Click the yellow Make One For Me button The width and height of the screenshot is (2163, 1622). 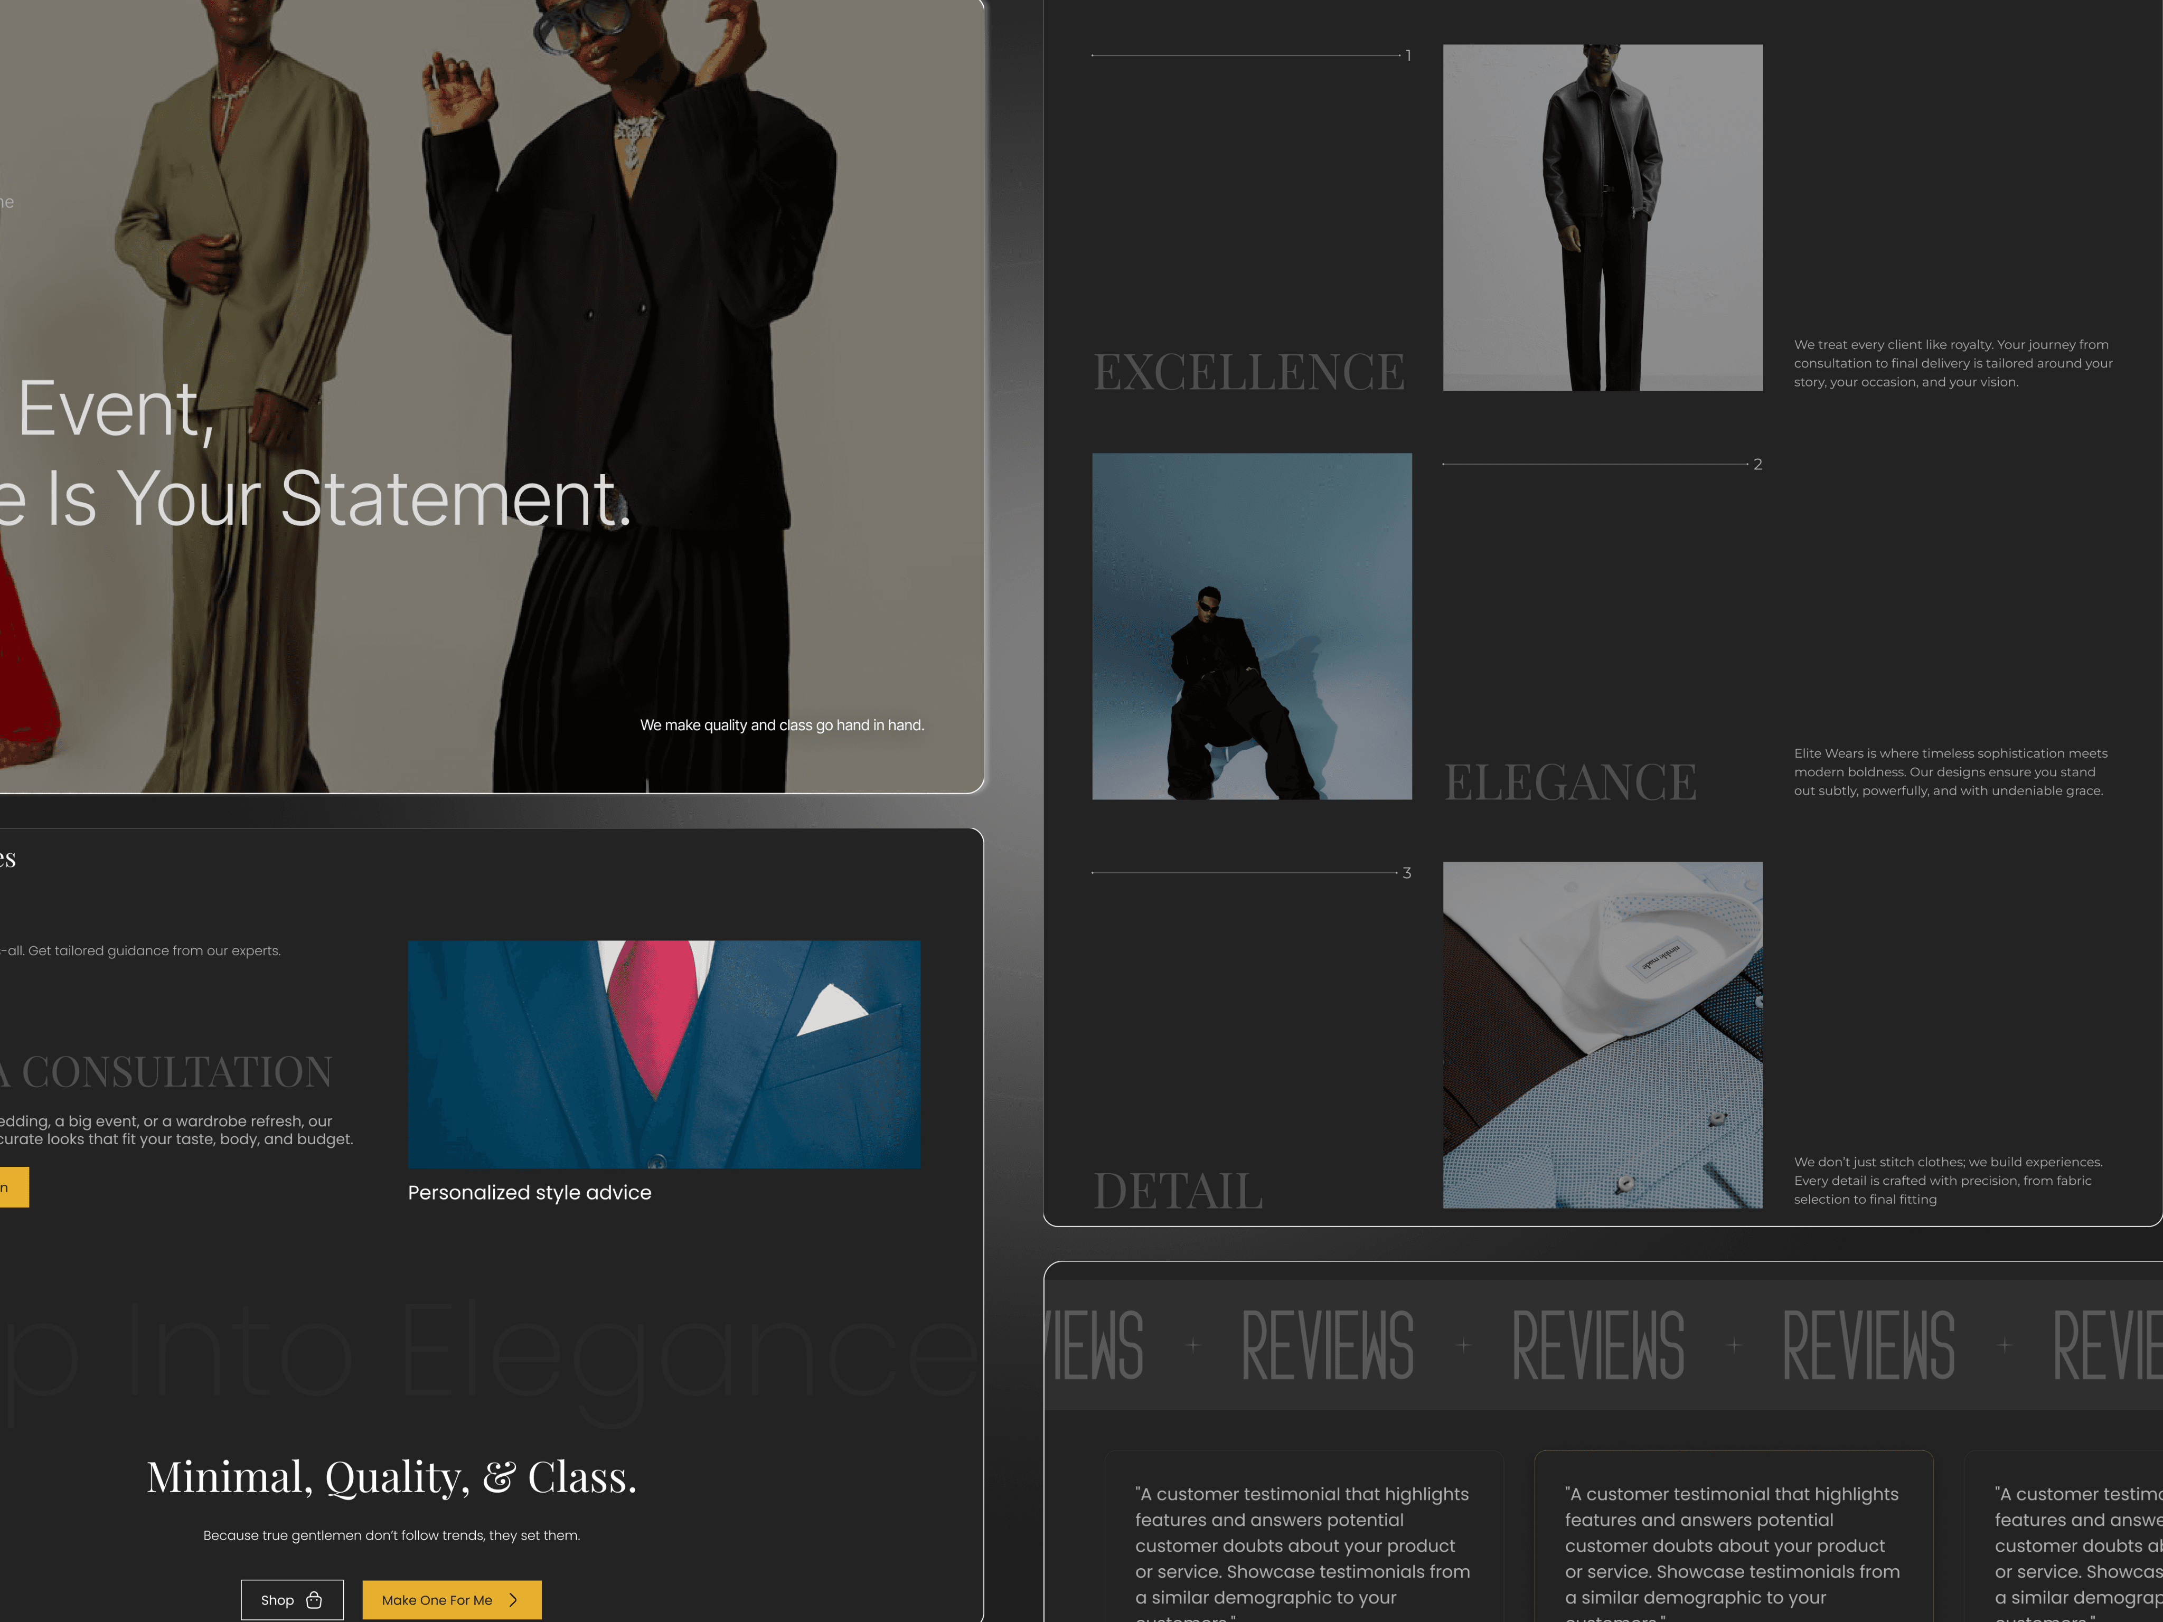[x=452, y=1599]
